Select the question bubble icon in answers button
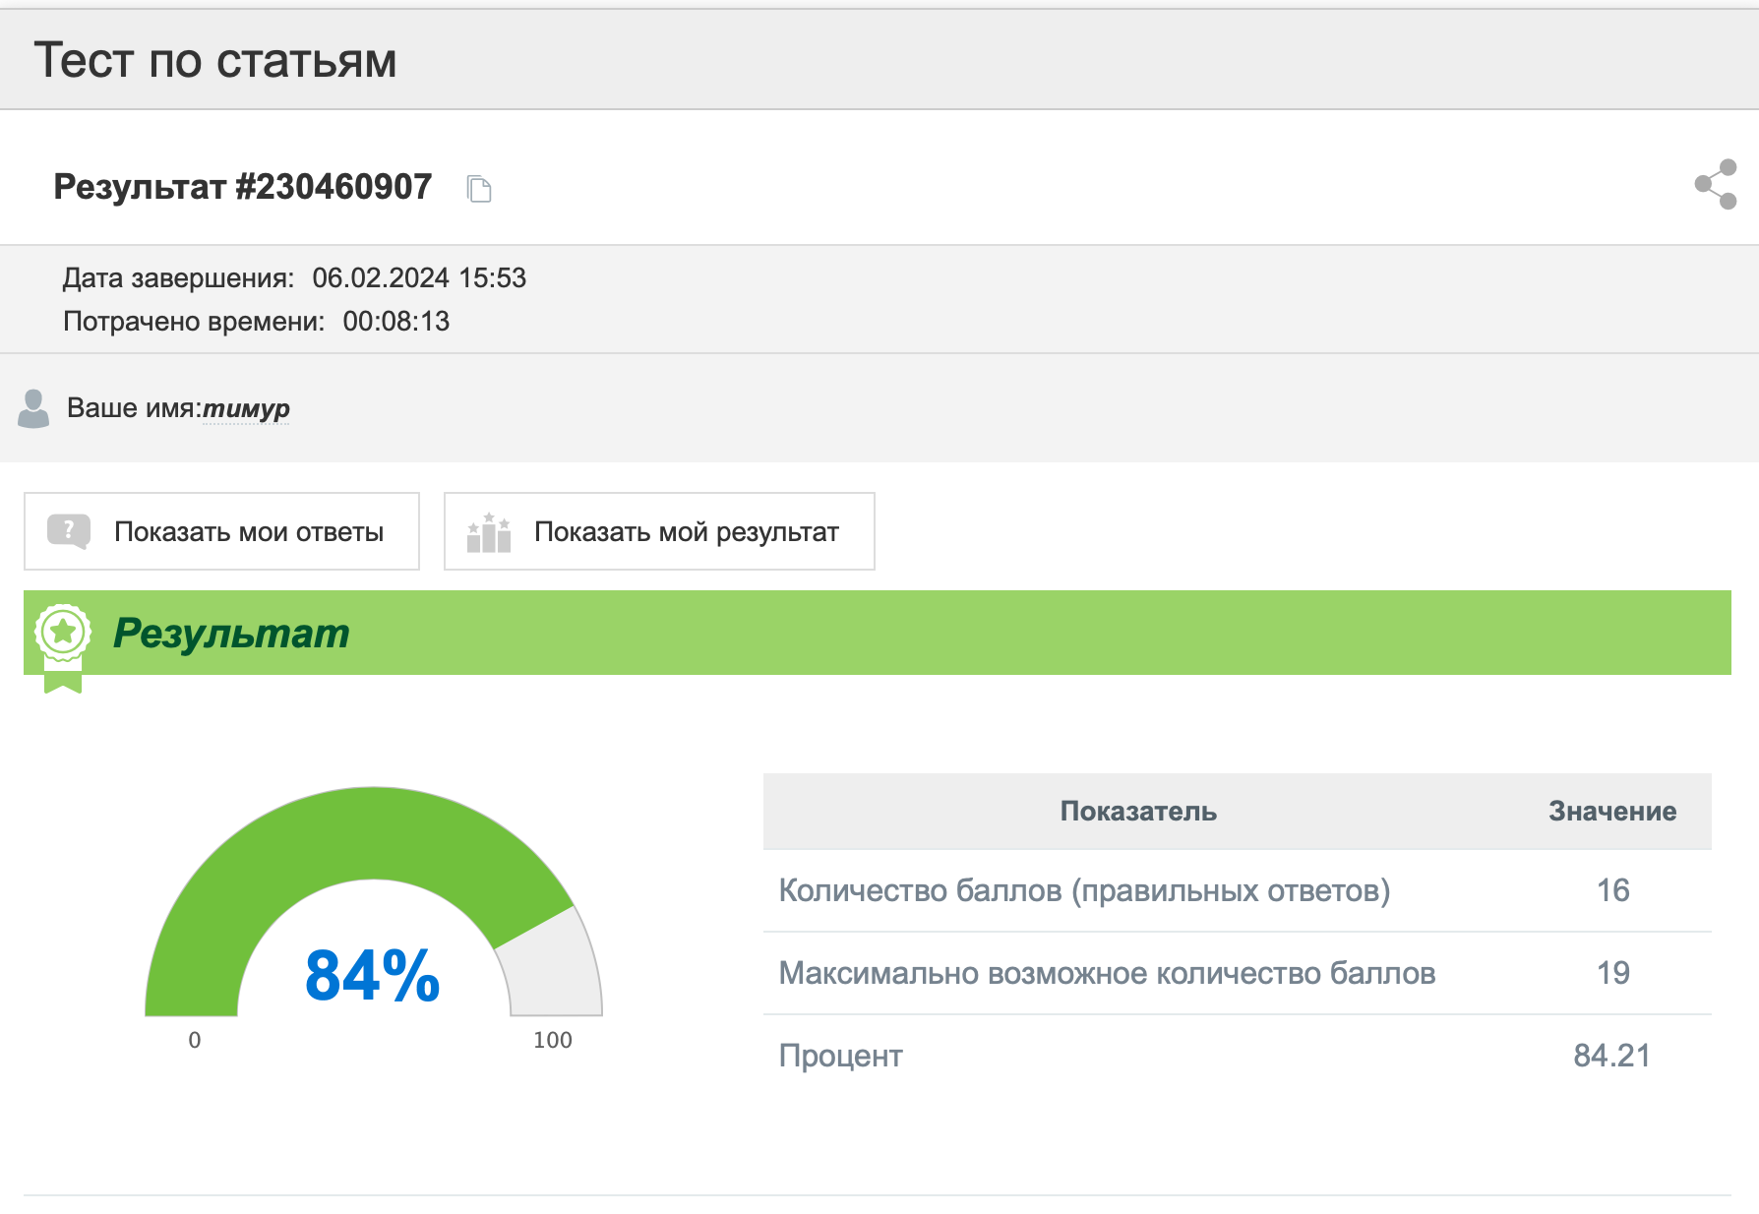 point(69,531)
